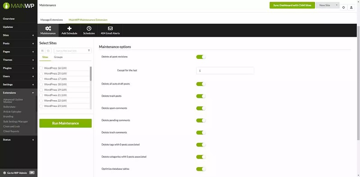The width and height of the screenshot is (360, 177).
Task: Collapse the Extensions sidebar section
Action: click(18, 93)
